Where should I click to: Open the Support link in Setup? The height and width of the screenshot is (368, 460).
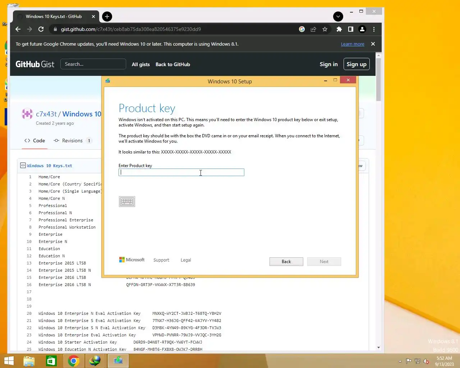[x=161, y=260]
